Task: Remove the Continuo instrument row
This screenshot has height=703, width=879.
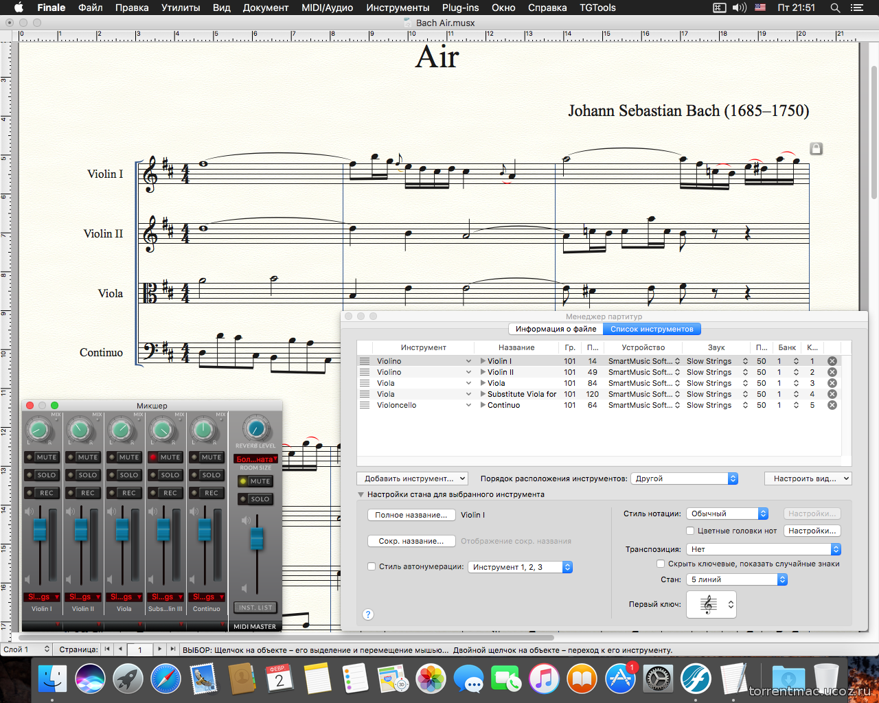Action: (832, 405)
